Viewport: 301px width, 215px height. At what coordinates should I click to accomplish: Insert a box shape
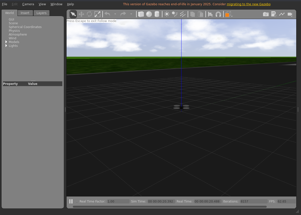[x=141, y=14]
